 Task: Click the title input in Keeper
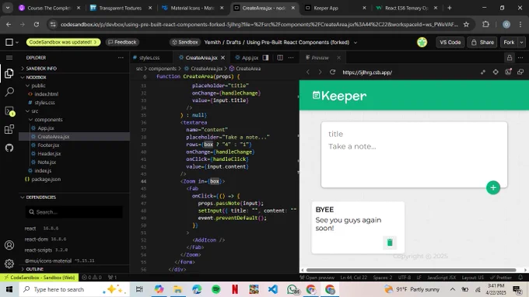coord(414,134)
